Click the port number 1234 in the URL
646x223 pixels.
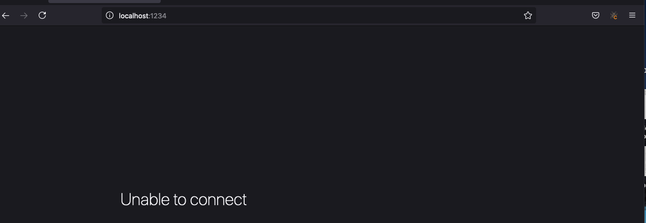point(158,16)
